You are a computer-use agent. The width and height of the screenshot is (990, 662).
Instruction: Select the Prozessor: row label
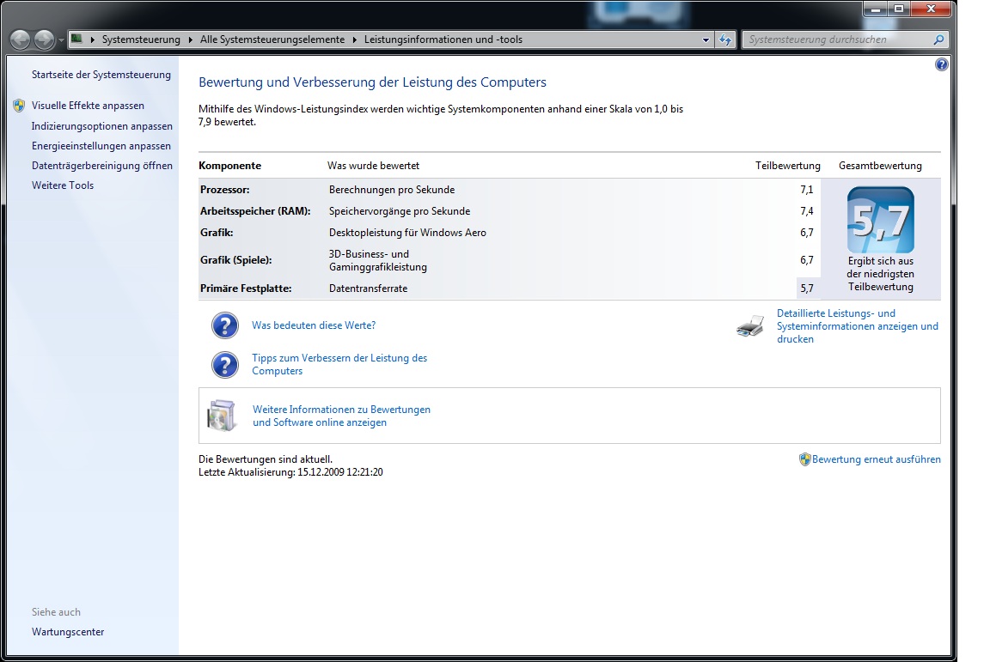tap(225, 189)
